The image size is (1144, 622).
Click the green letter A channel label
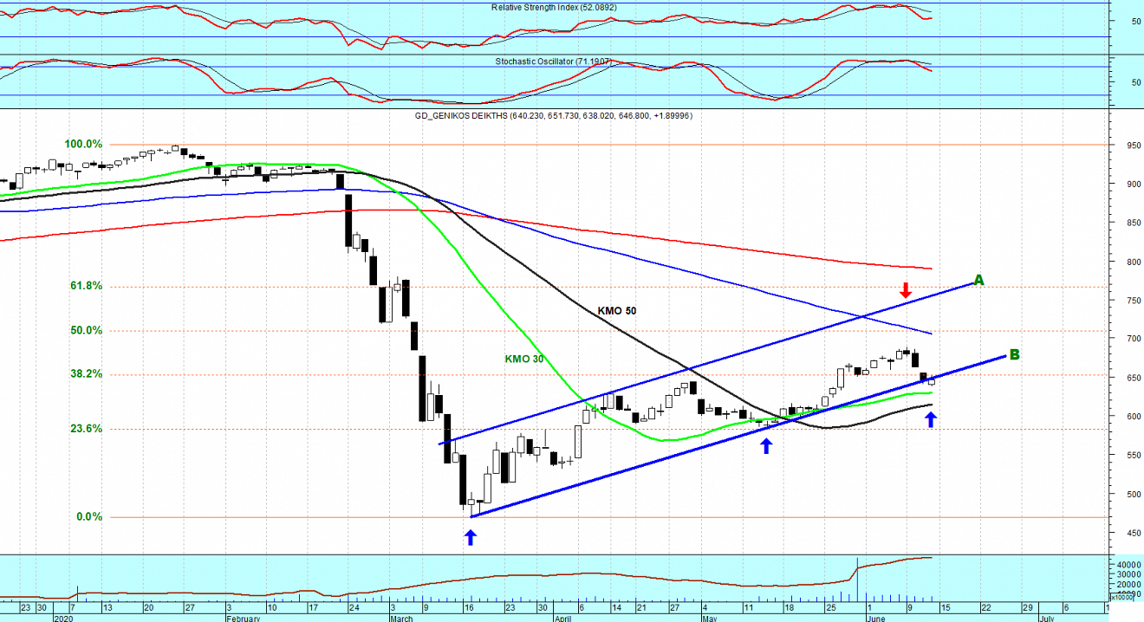[978, 280]
